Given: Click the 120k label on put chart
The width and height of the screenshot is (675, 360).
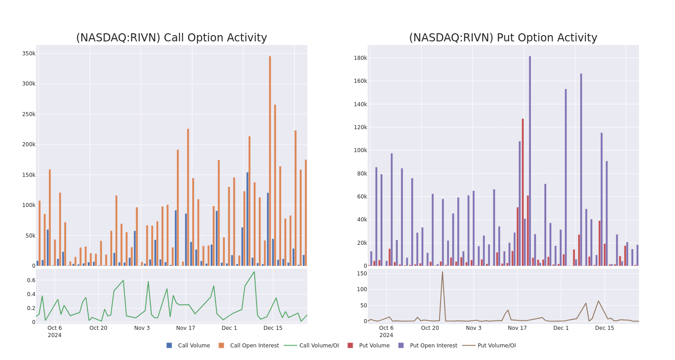Looking at the screenshot, I should [x=360, y=127].
